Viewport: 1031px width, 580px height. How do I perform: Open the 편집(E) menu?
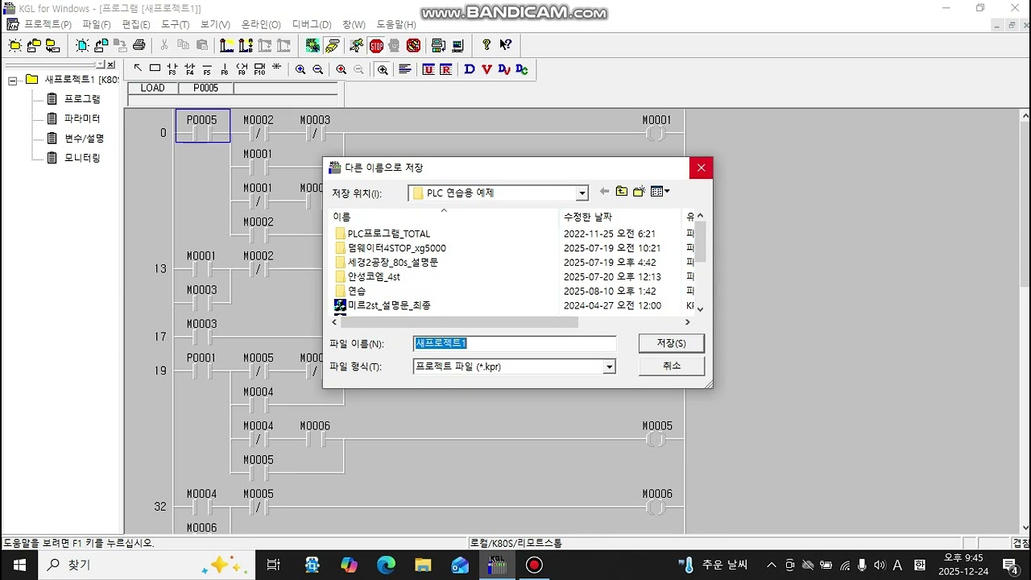click(136, 25)
